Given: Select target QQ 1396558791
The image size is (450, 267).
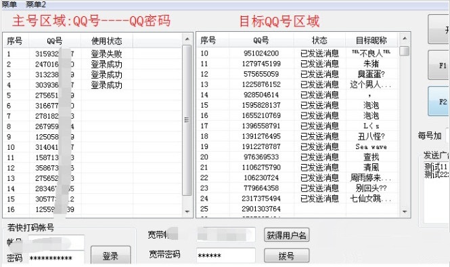Looking at the screenshot, I should [261, 125].
